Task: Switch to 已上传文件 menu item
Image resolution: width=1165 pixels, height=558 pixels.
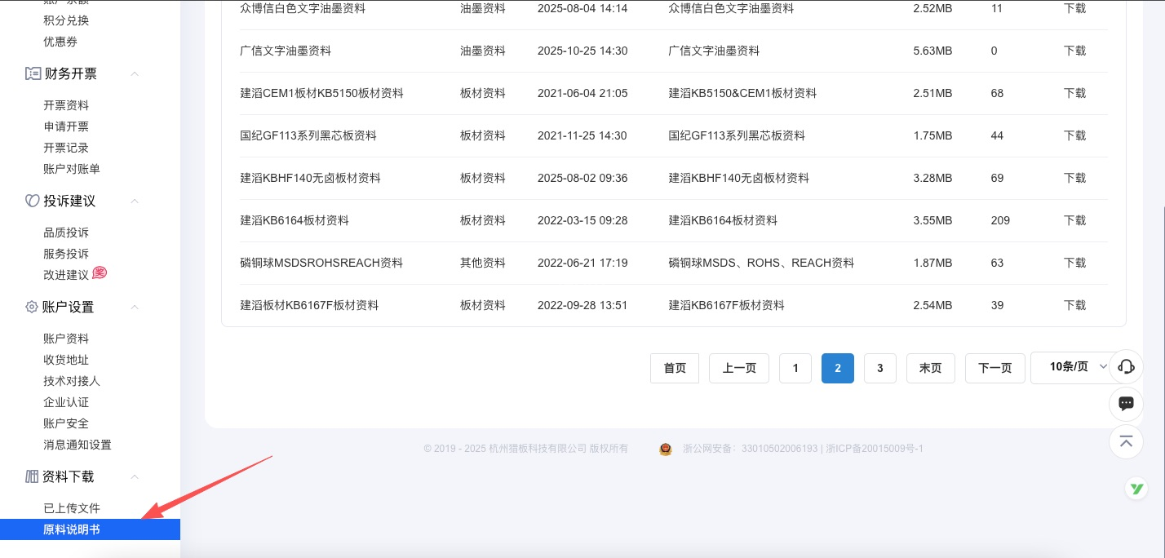Action: 70,508
